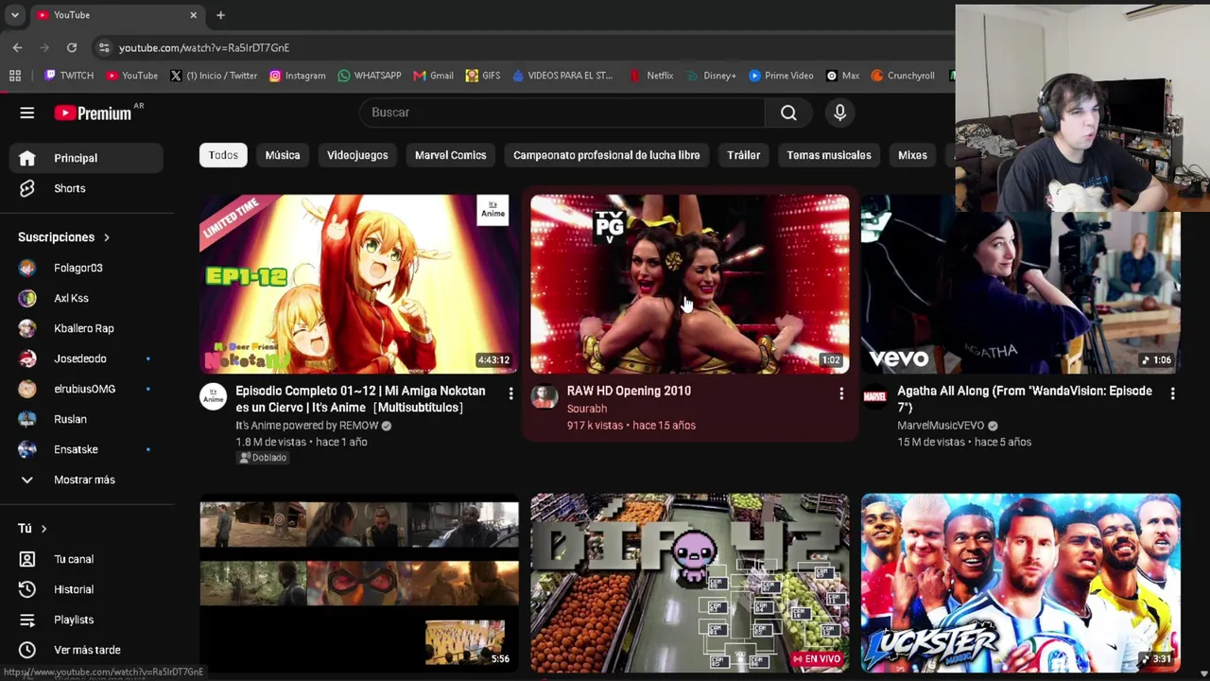Open a new browser tab
This screenshot has height=681, width=1210.
(x=220, y=15)
